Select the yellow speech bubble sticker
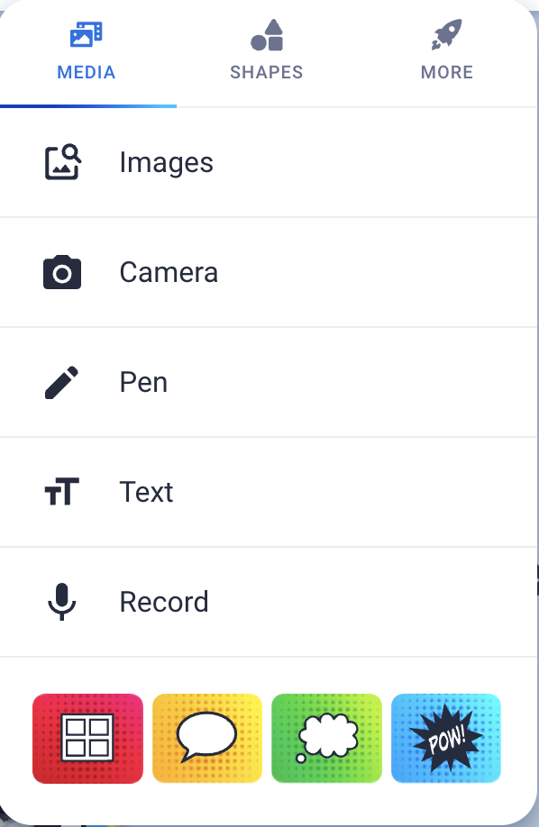The width and height of the screenshot is (539, 827). [206, 738]
